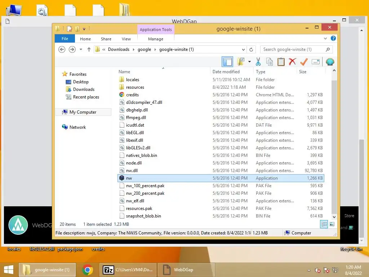This screenshot has width=369, height=277.
Task: Switch to Large icons view in status bar
Action: 332,224
